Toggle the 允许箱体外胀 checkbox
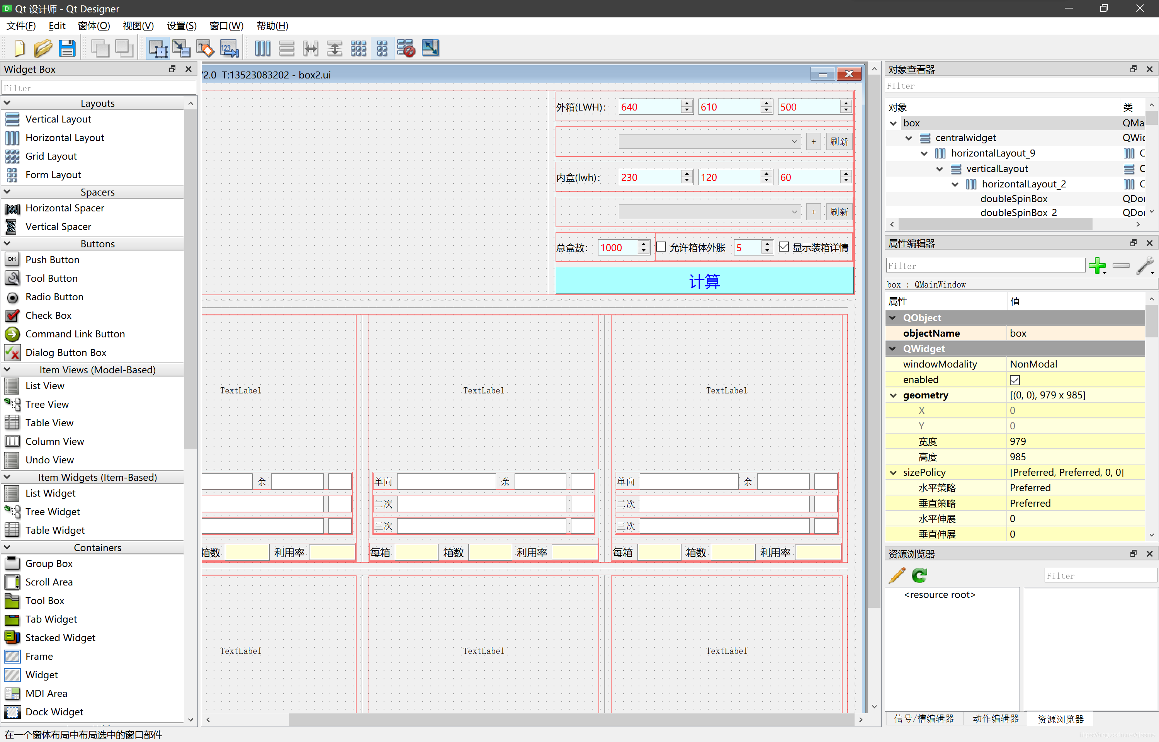 point(662,247)
